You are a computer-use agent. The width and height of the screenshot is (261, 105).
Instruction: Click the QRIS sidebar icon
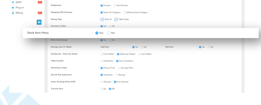point(13,2)
